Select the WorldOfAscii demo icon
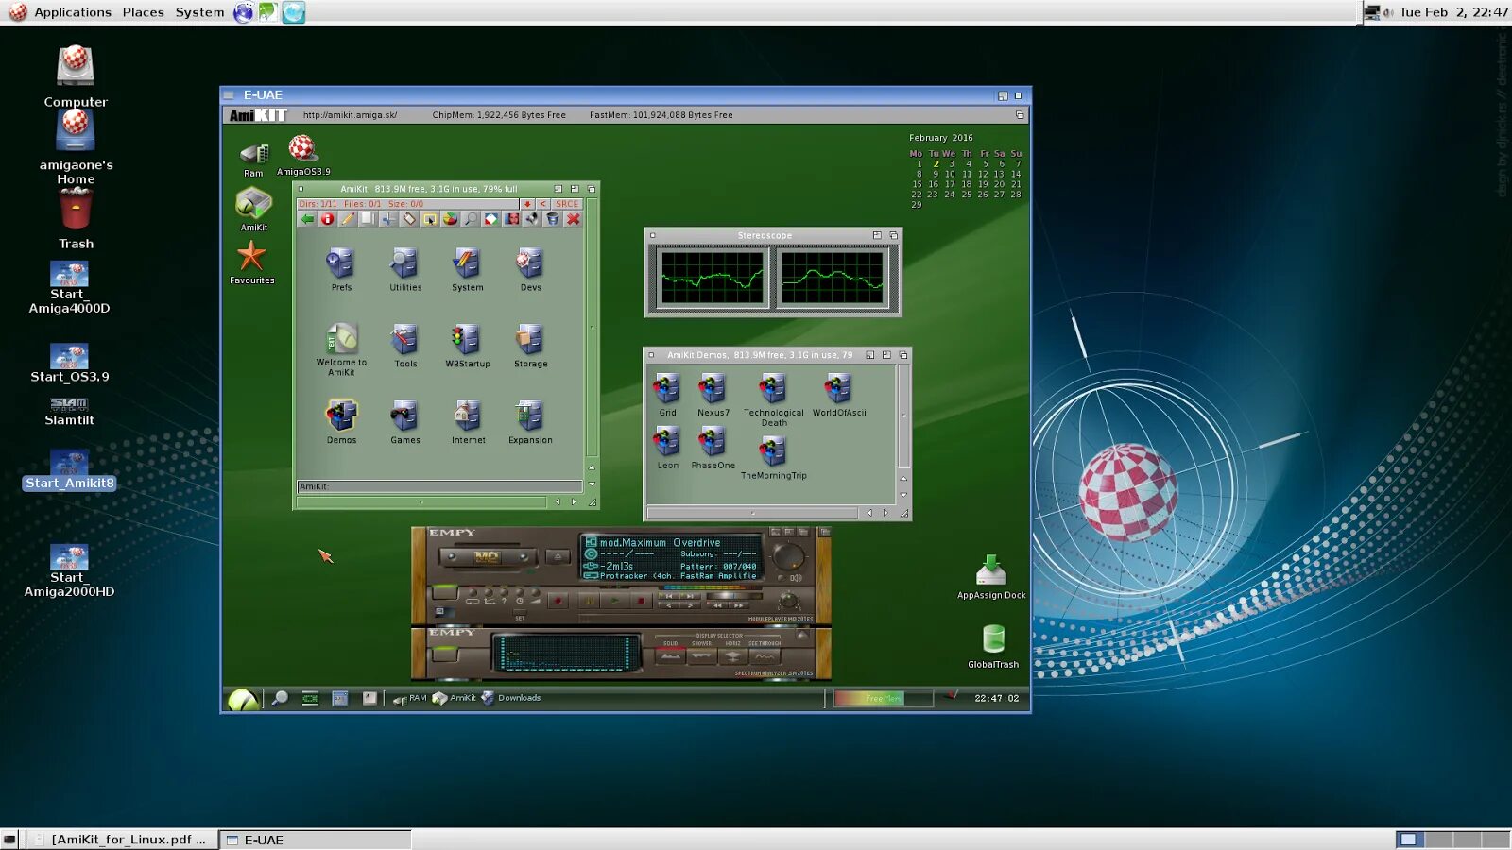 point(838,394)
